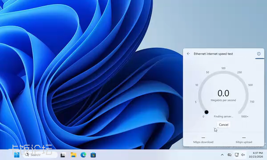
Task: Open the clock showing 6:37 PM
Action: coord(256,155)
